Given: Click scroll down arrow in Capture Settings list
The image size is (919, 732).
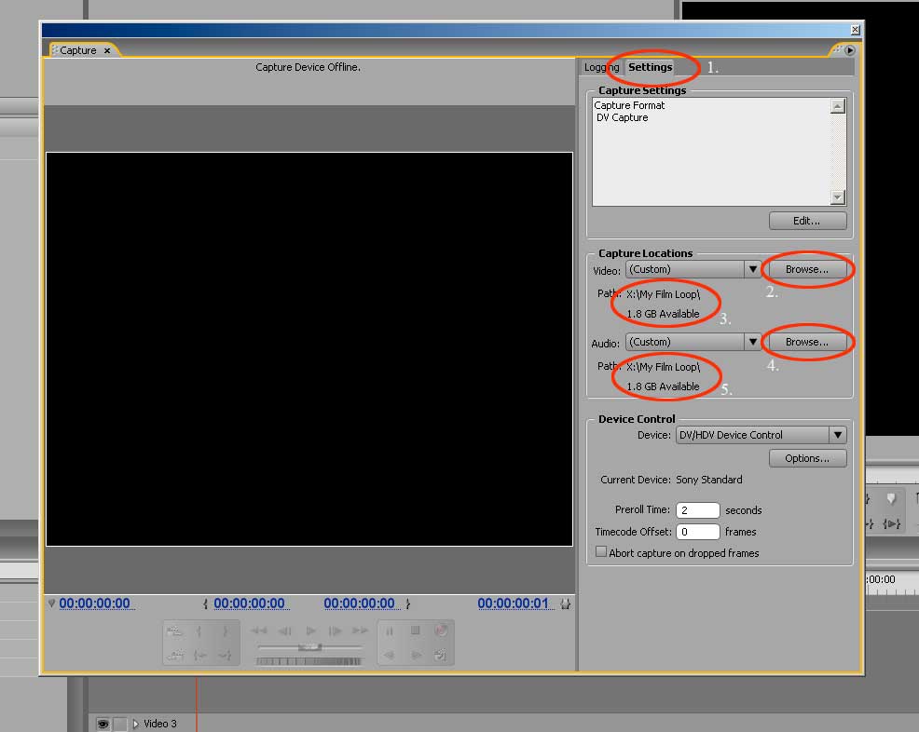Looking at the screenshot, I should (x=838, y=197).
